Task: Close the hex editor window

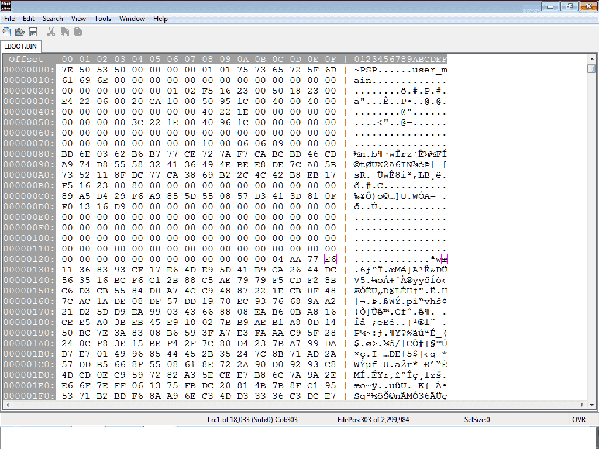Action: (x=588, y=6)
